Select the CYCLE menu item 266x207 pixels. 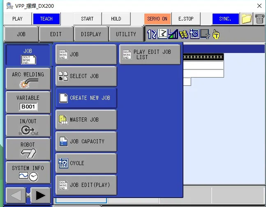[x=86, y=163]
